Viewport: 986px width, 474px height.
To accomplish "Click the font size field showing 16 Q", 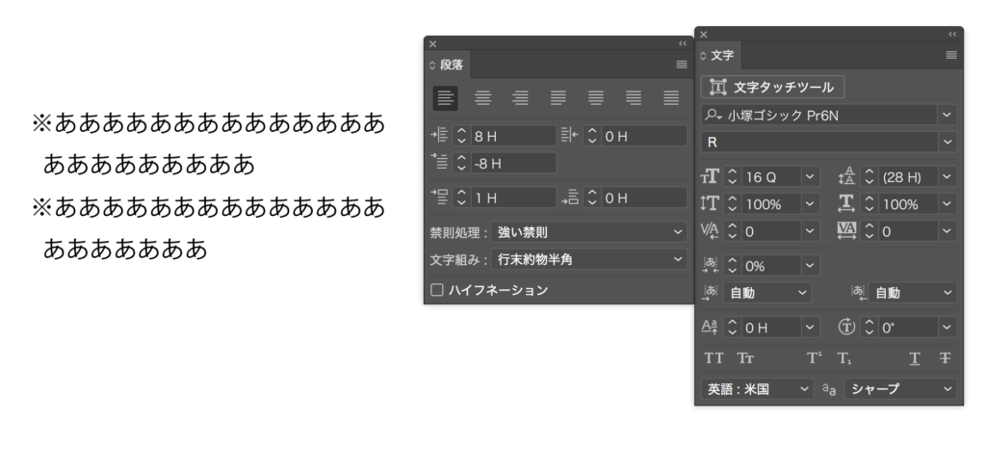I will pyautogui.click(x=769, y=177).
